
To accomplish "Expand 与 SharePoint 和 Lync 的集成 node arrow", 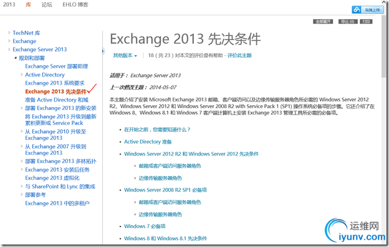I will pos(22,186).
